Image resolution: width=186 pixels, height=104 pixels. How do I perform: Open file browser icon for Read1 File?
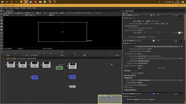tap(180, 46)
